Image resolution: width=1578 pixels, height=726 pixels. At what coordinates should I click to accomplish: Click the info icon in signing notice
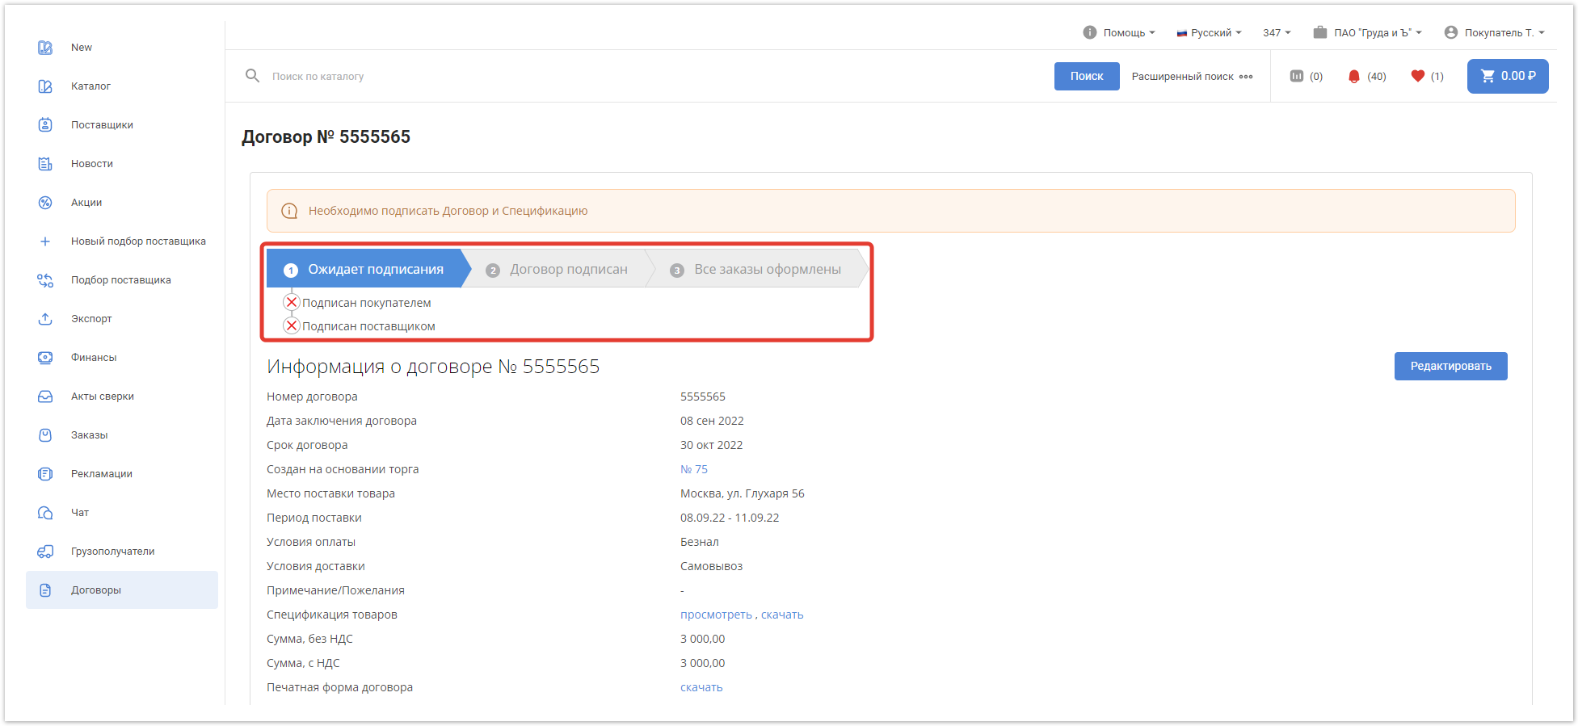point(289,211)
